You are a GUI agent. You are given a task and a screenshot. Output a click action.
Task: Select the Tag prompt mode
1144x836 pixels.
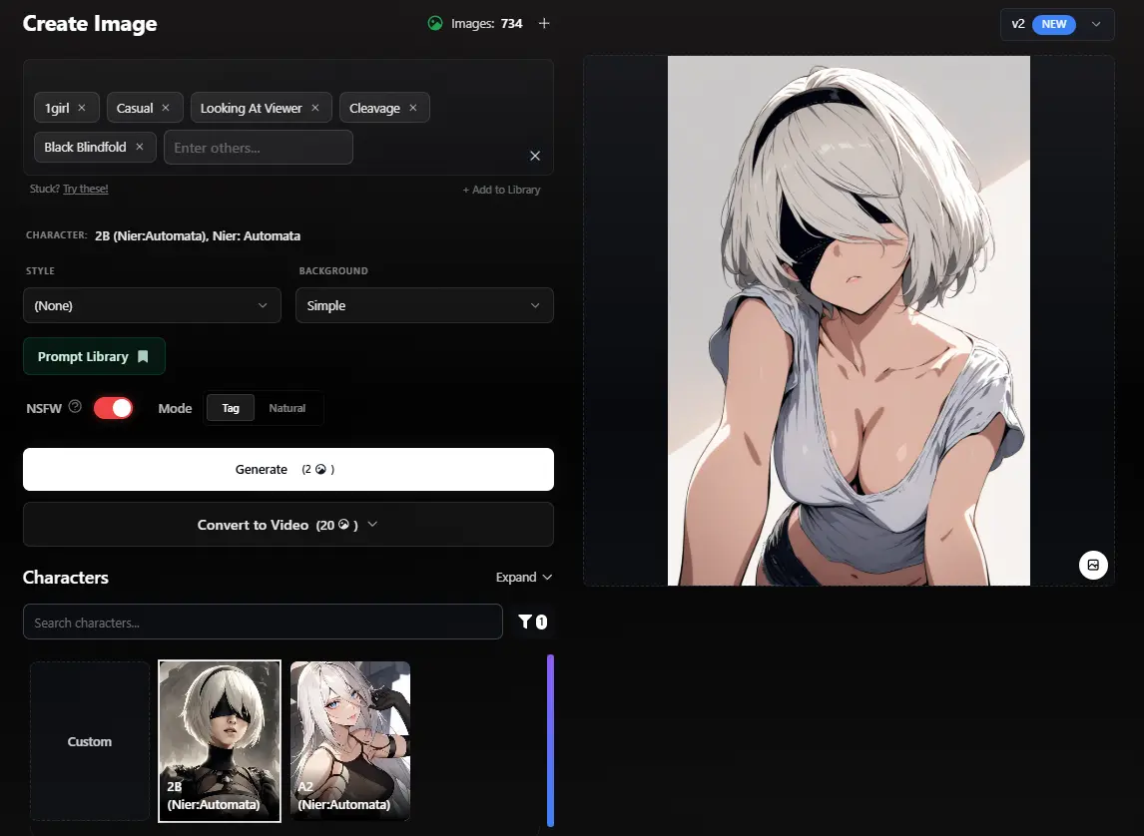231,407
